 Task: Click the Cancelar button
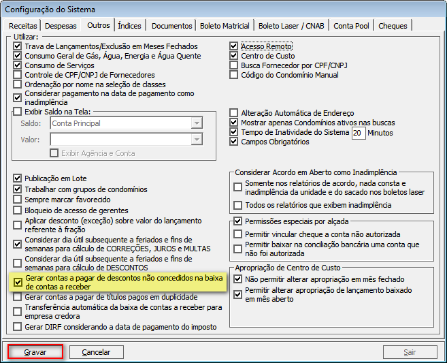pos(97,352)
